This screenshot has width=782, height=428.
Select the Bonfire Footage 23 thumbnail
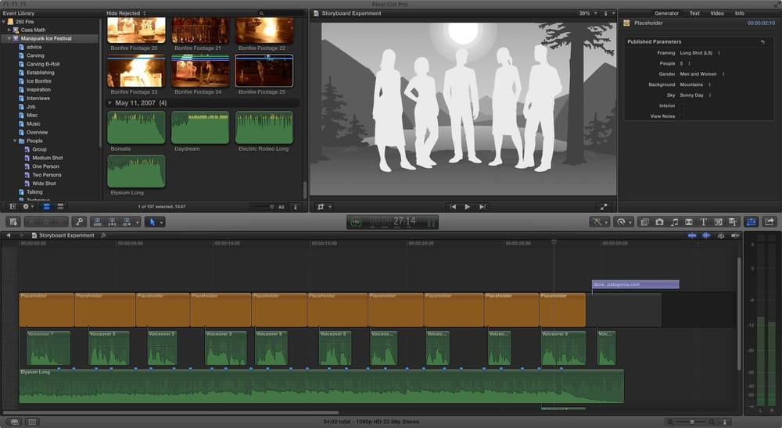tap(136, 71)
